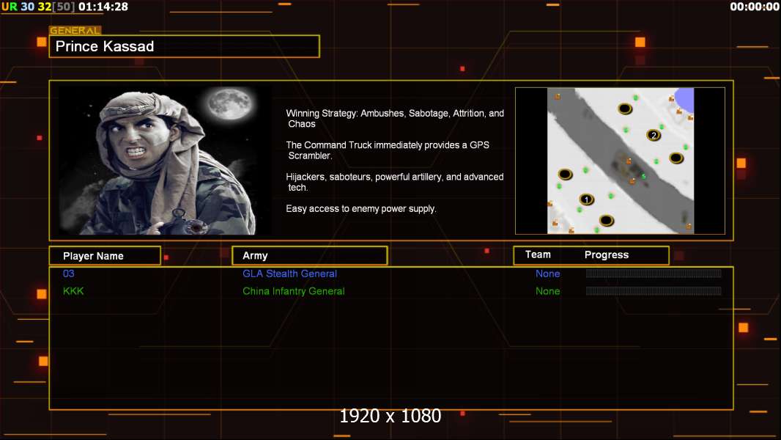Select the blue water area on the minimap
Screen dimensions: 781x440
tap(684, 100)
